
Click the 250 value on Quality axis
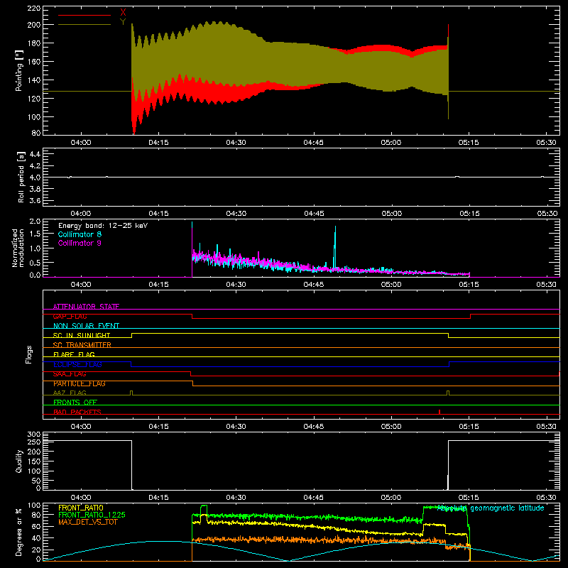(x=33, y=442)
